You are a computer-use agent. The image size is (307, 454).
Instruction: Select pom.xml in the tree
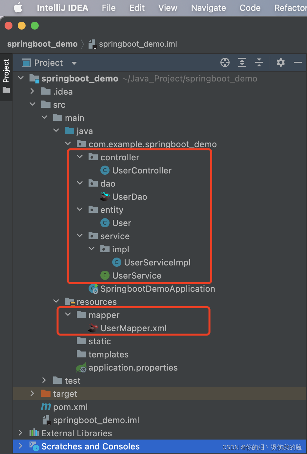70,407
